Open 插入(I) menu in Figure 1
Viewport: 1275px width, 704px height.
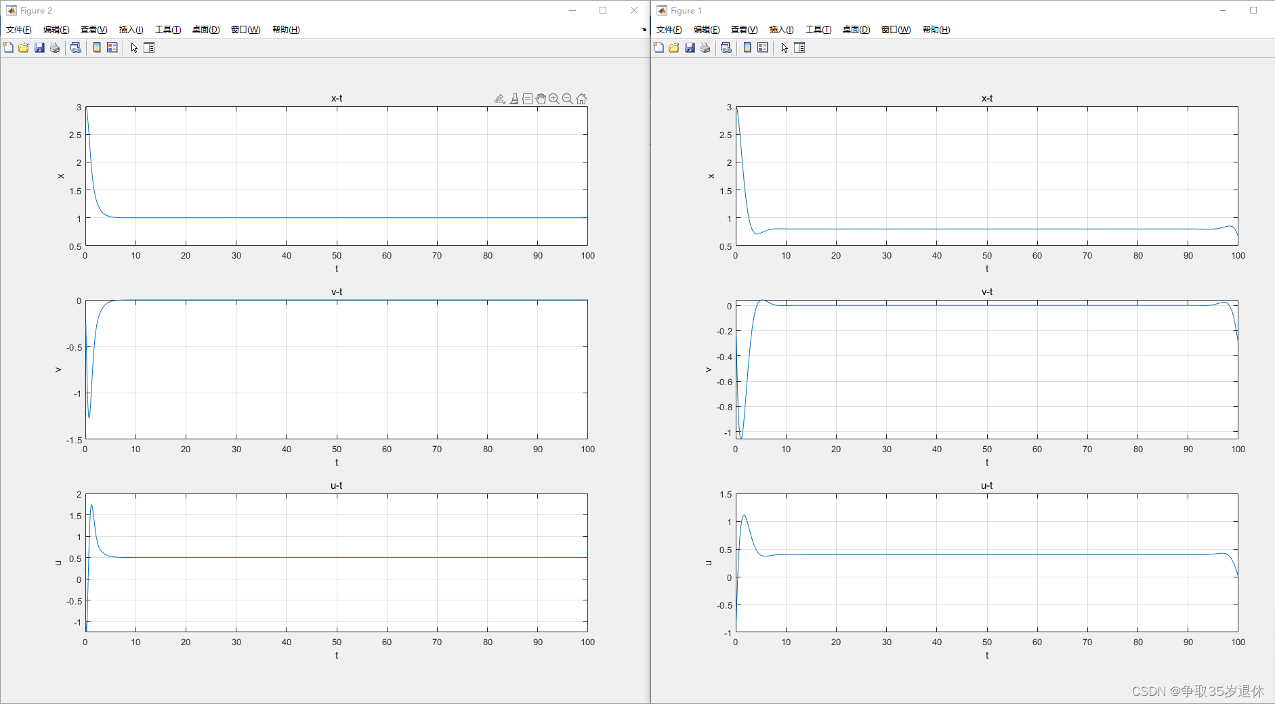point(782,30)
